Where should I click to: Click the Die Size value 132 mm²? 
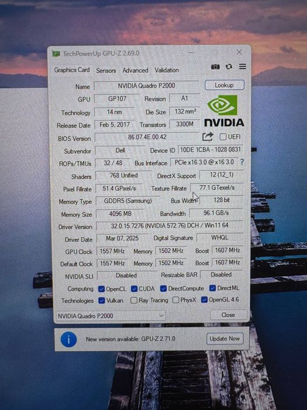coord(185,112)
